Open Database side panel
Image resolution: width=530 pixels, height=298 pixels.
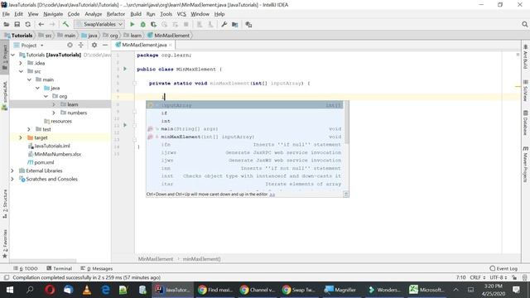525,123
